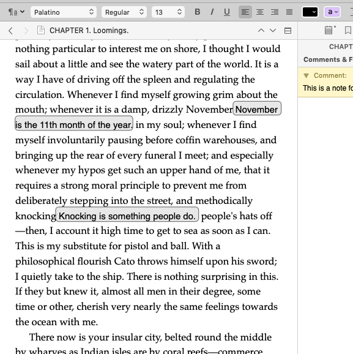Click the word 'philosophical' in the text

coord(45,262)
